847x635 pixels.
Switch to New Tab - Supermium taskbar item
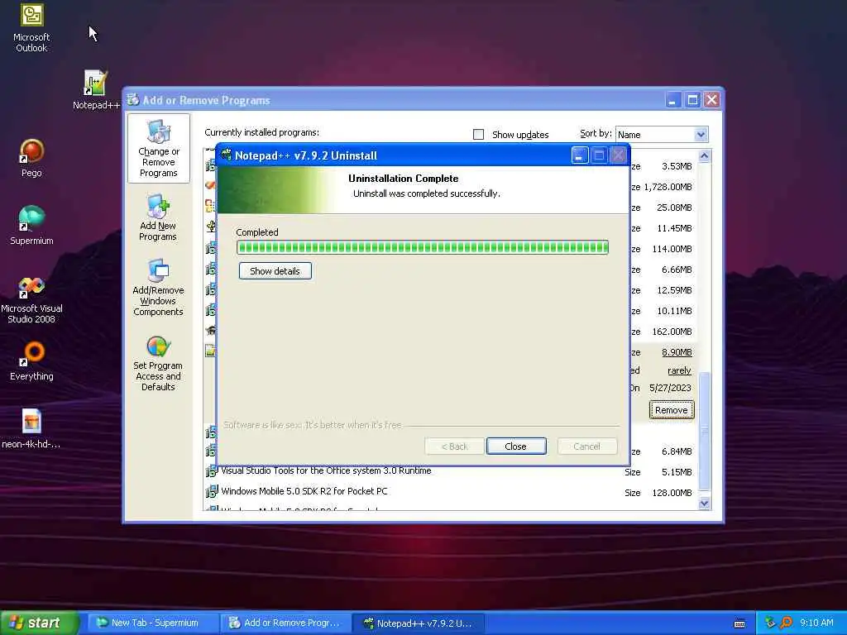coord(153,623)
